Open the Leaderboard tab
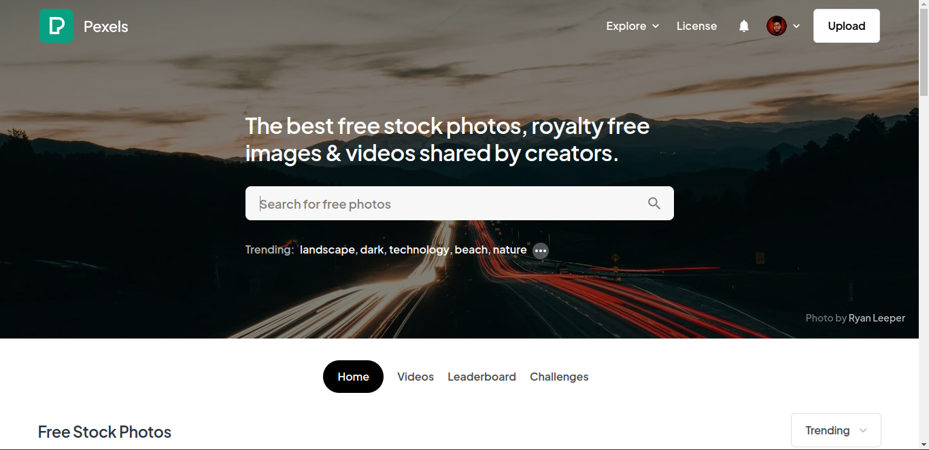 click(482, 377)
